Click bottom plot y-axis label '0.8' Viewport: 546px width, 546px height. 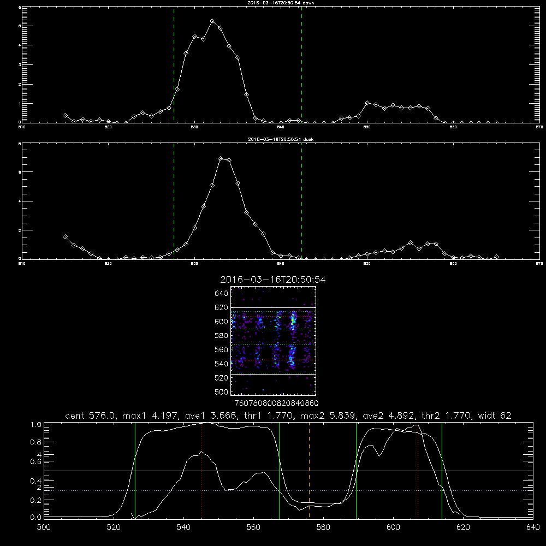(x=36, y=442)
